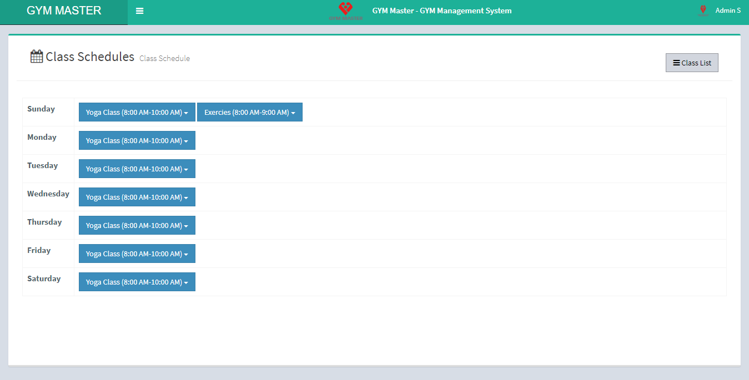
Task: Click the Saturday row label
Action: click(x=44, y=279)
